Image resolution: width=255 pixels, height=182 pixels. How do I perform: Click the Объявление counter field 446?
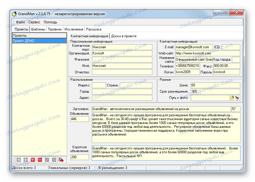click(80, 119)
